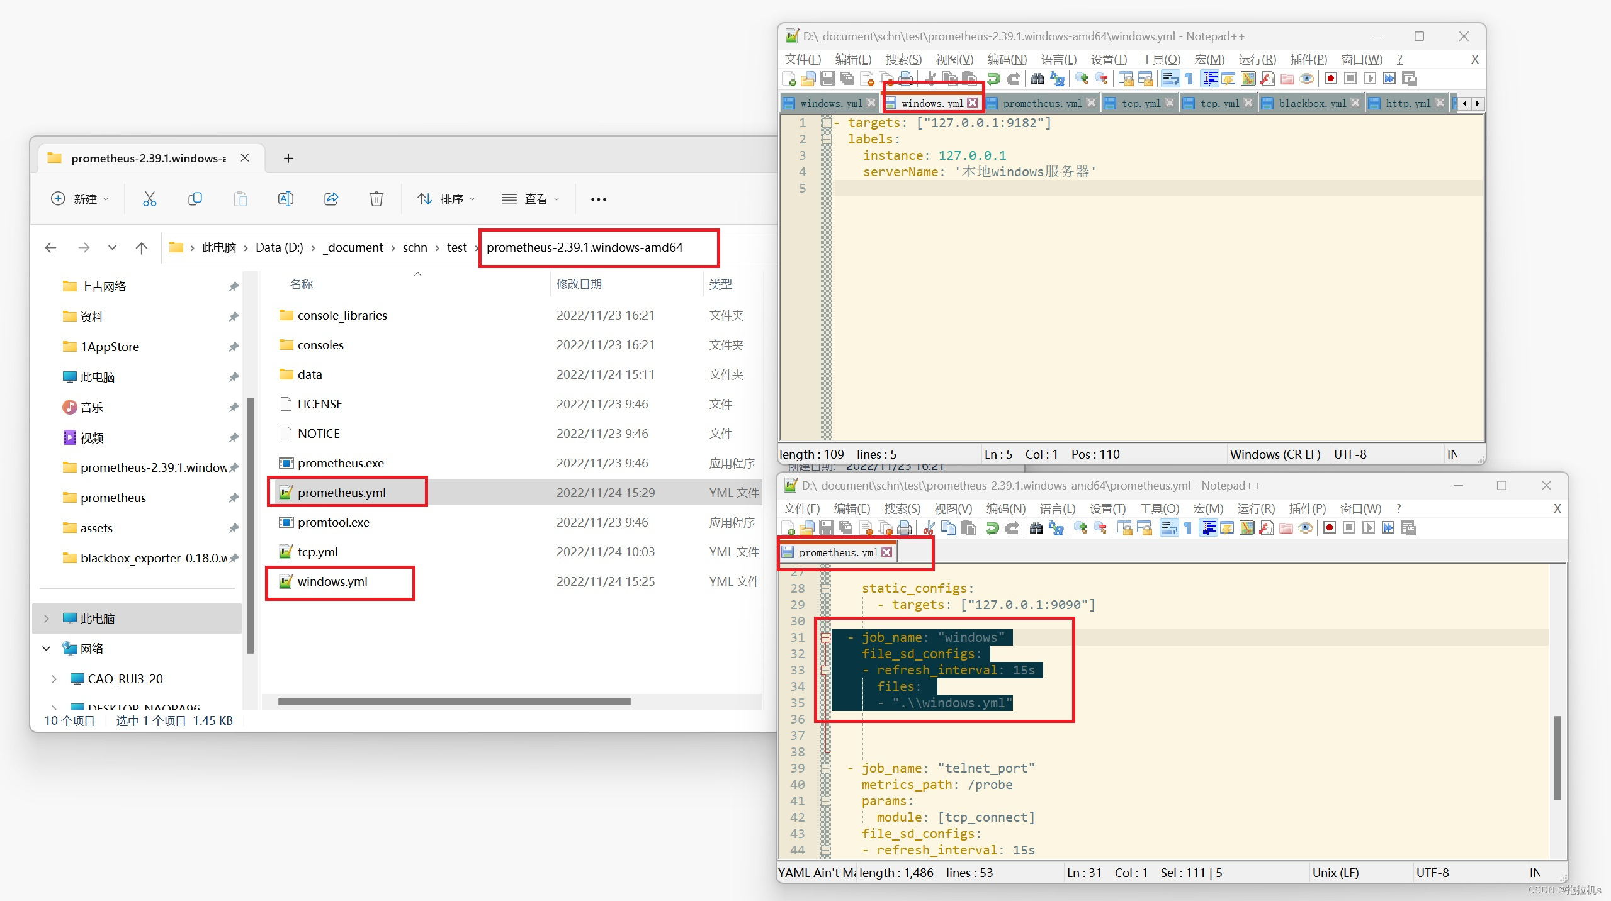Open Folder as Workspace in prometheus.yml Notepad++ window

(1286, 528)
